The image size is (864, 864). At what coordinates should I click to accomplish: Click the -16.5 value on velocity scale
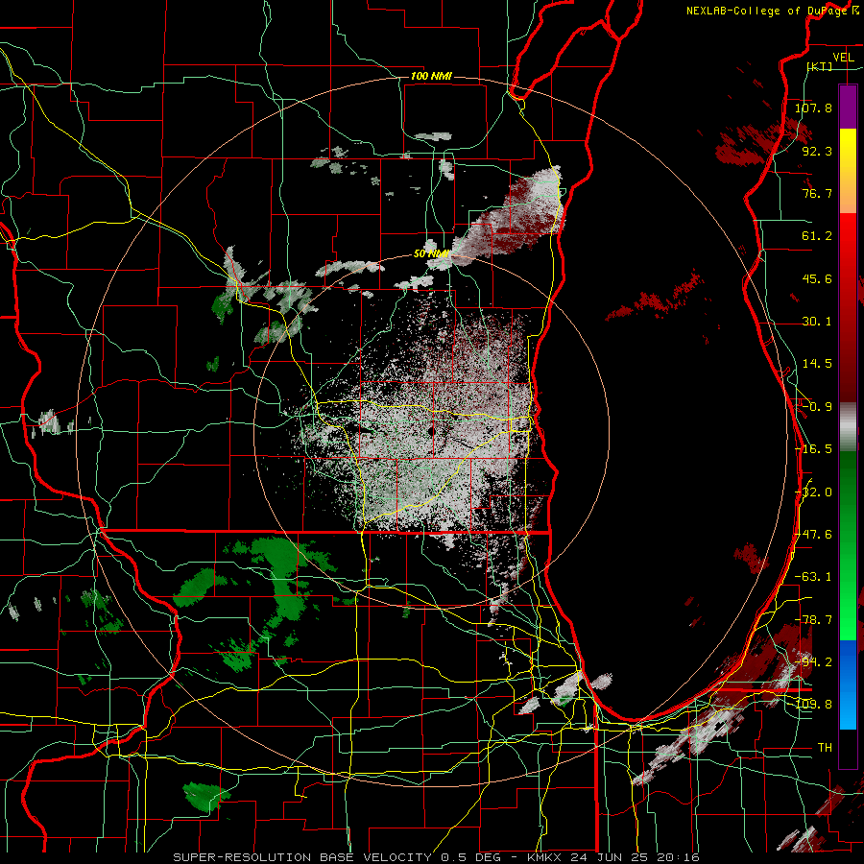(x=813, y=449)
